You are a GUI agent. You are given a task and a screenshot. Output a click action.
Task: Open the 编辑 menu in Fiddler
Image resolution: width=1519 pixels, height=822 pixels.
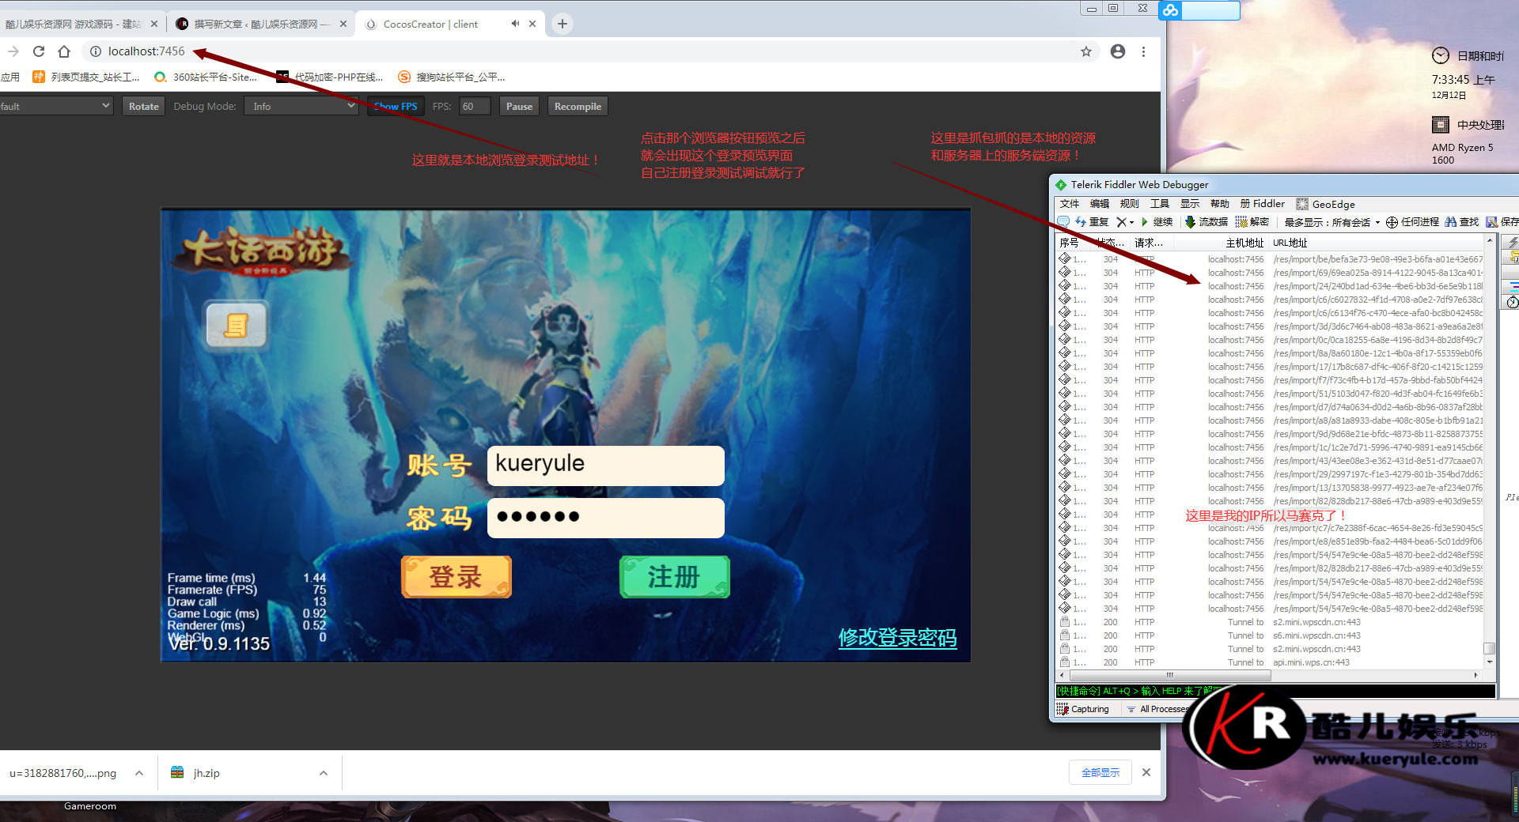tap(1100, 204)
